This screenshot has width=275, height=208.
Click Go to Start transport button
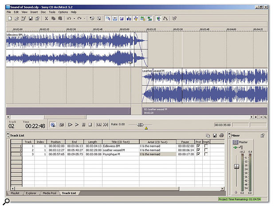coord(99,125)
